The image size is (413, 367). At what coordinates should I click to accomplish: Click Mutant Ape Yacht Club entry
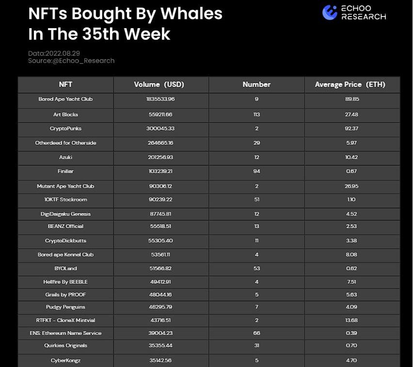pyautogui.click(x=65, y=186)
